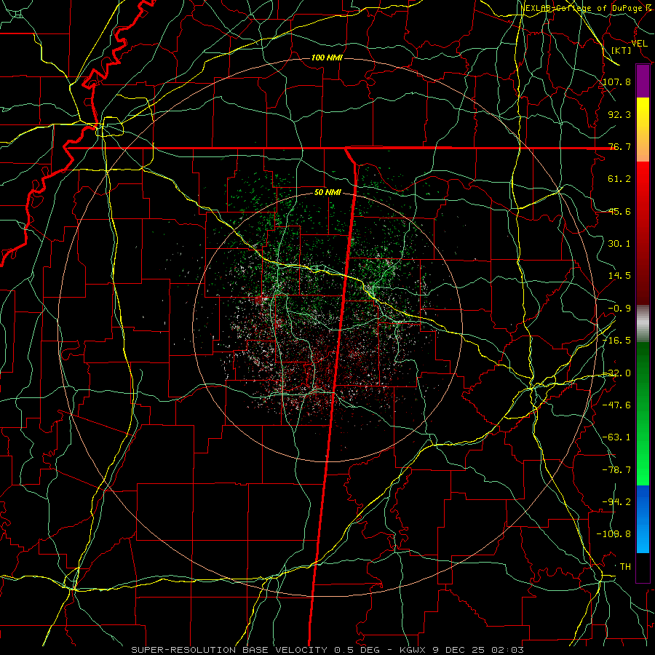The height and width of the screenshot is (655, 655).
Task: Click the [KT] units label
Action: pyautogui.click(x=621, y=50)
